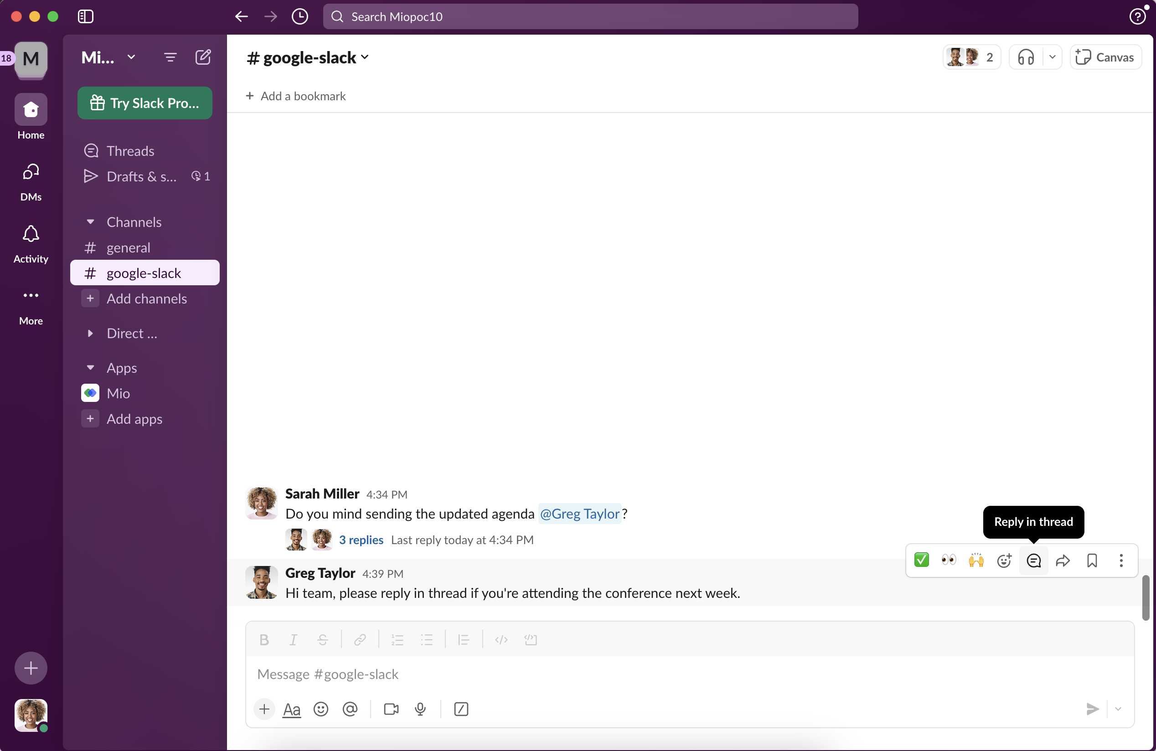Click the huddle headphones icon
The width and height of the screenshot is (1156, 751).
click(x=1026, y=57)
